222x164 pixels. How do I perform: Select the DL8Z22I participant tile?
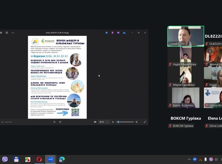click(x=213, y=36)
